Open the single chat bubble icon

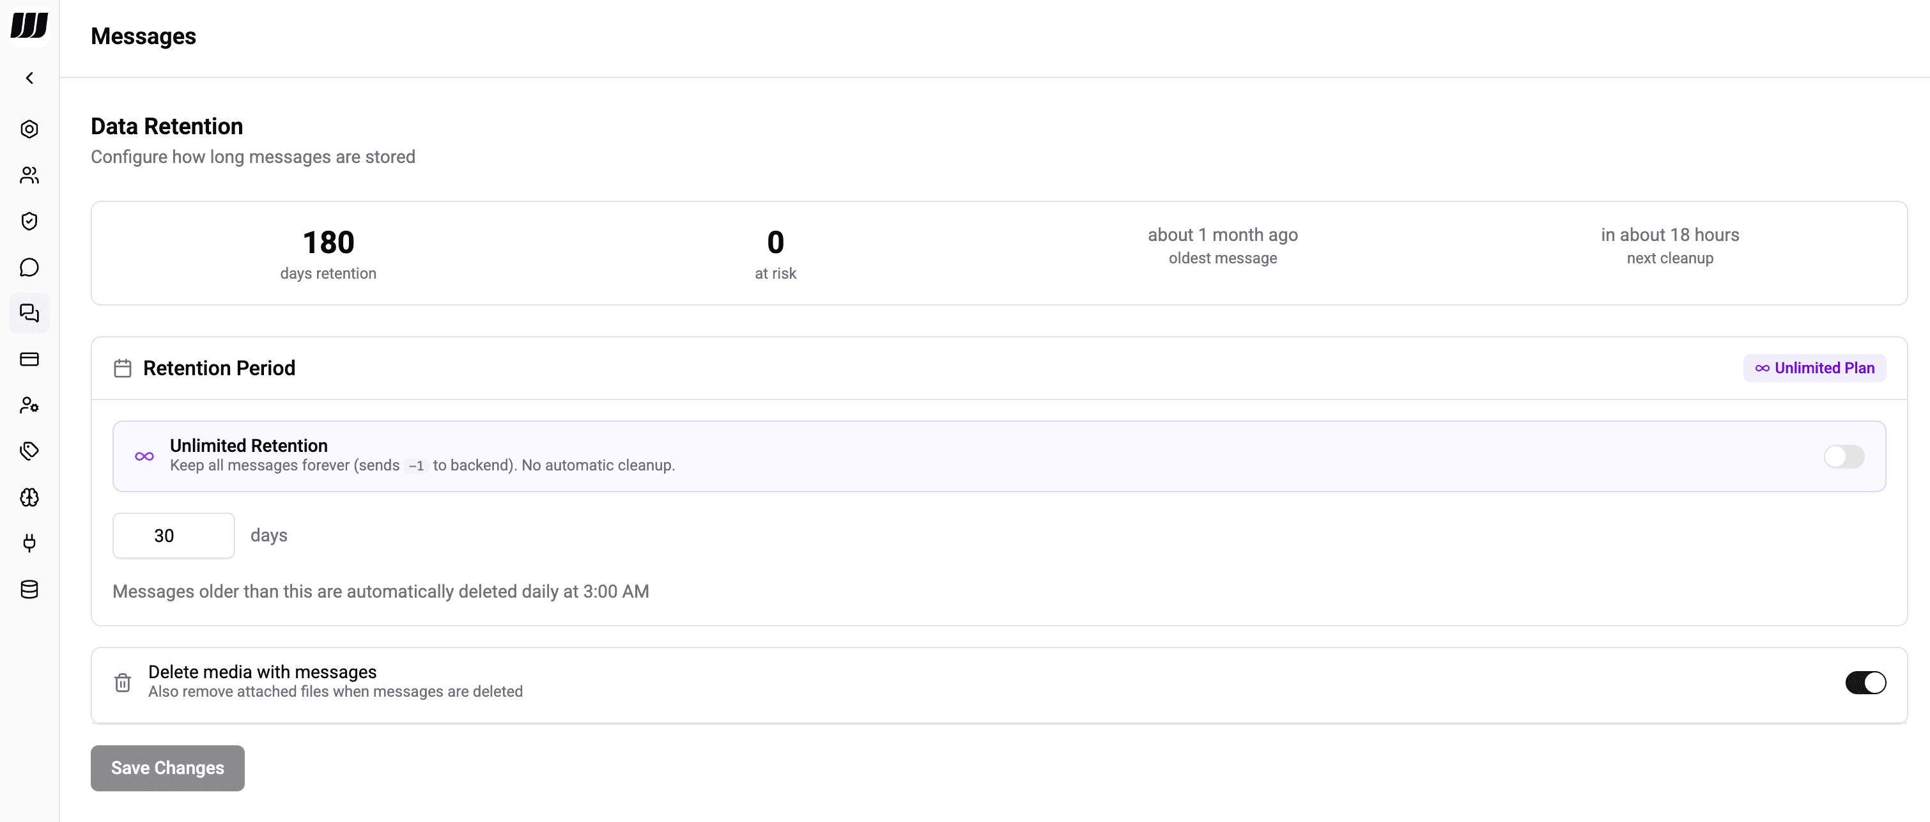point(29,268)
